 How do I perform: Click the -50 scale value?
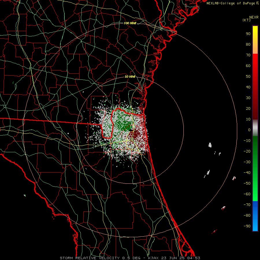point(247,183)
